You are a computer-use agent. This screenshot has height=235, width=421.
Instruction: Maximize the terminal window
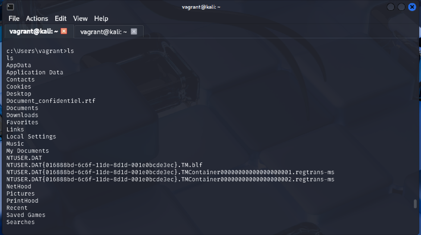point(401,7)
